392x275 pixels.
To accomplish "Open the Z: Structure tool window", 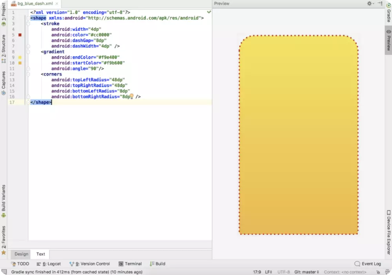I will (4, 49).
